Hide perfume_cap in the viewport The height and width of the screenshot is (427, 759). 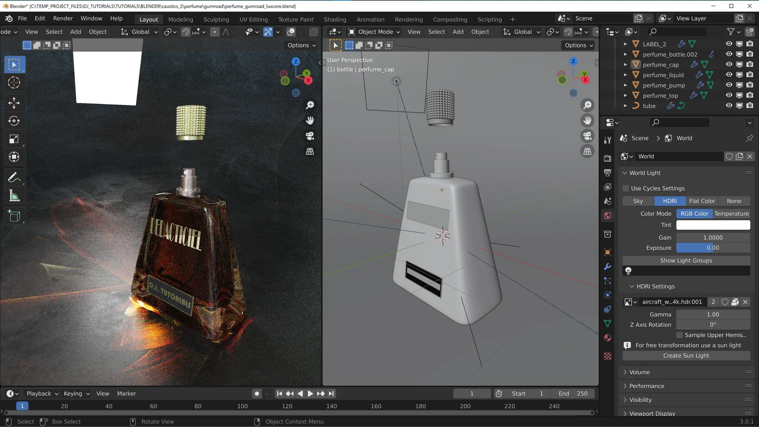tap(729, 65)
